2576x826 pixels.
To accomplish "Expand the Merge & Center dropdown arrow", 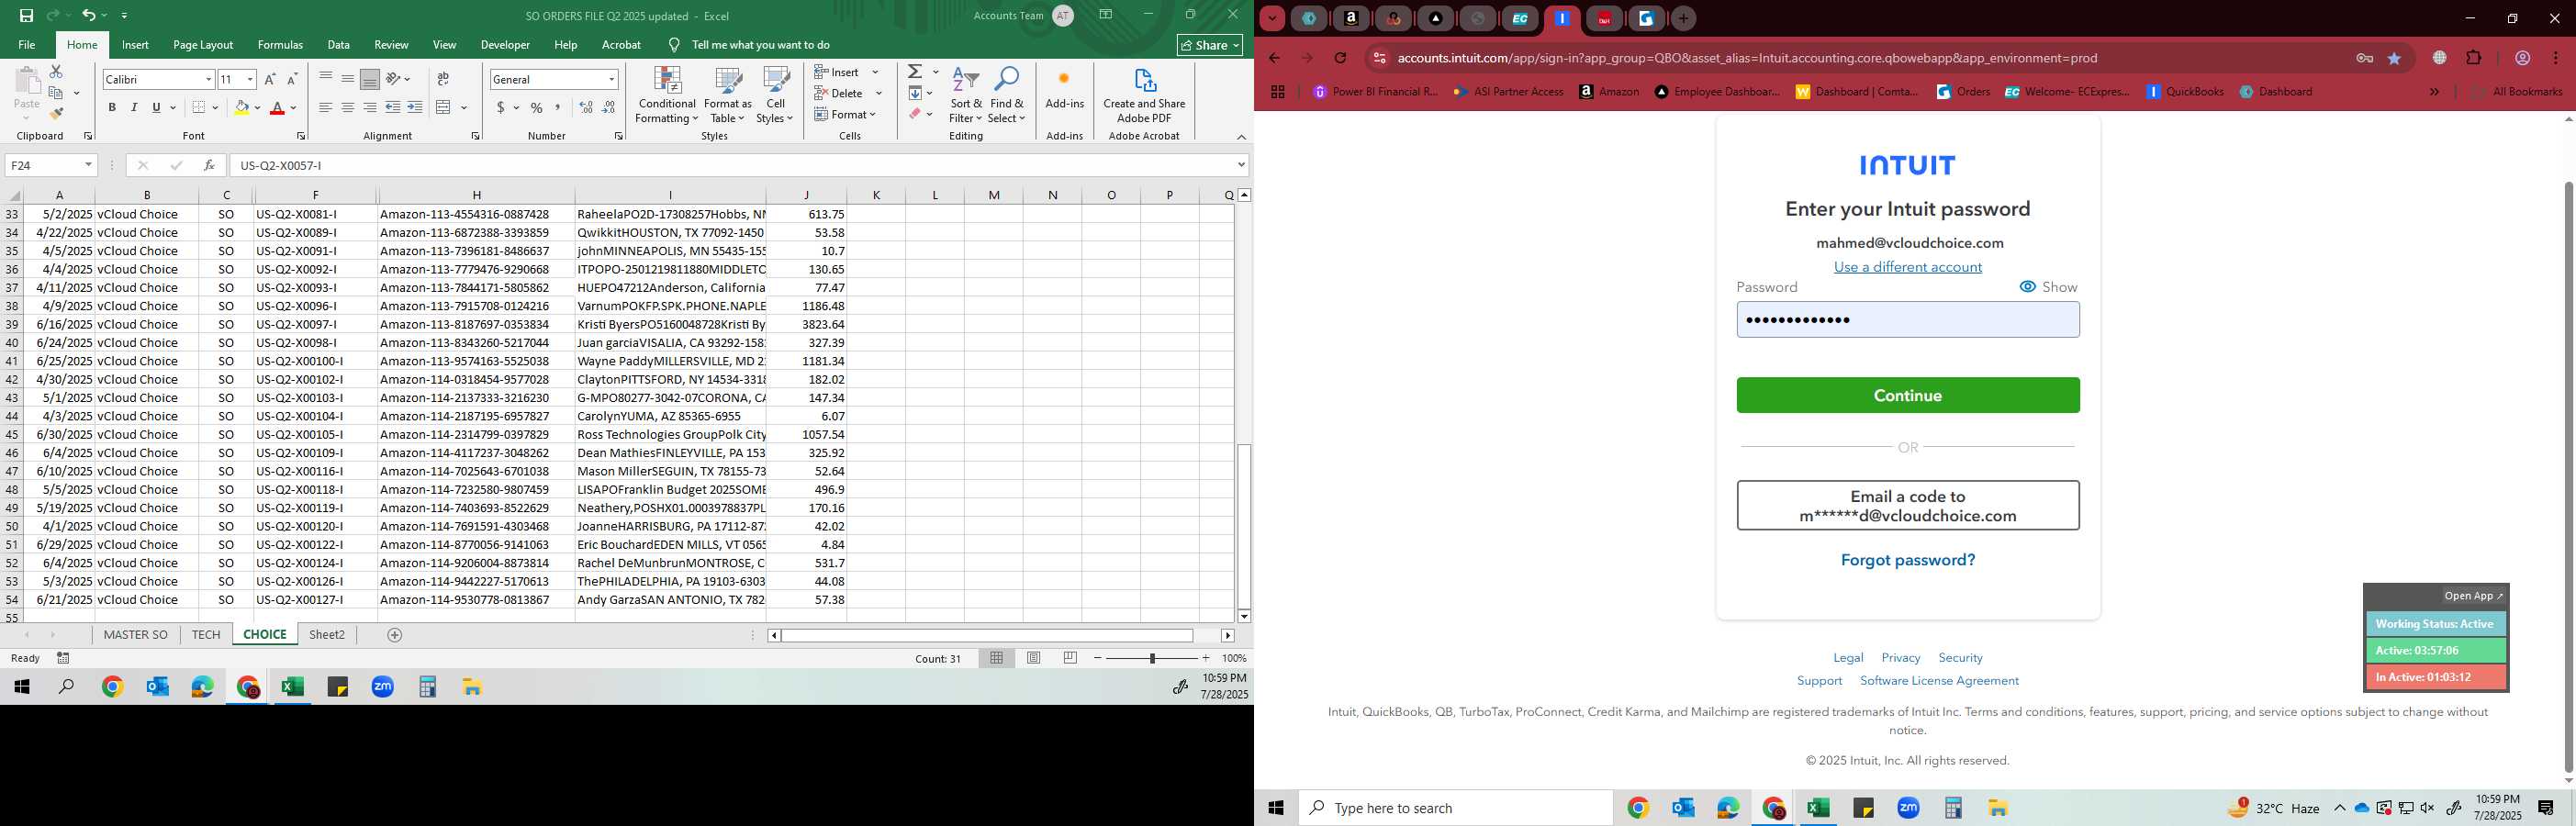I will click(x=464, y=108).
